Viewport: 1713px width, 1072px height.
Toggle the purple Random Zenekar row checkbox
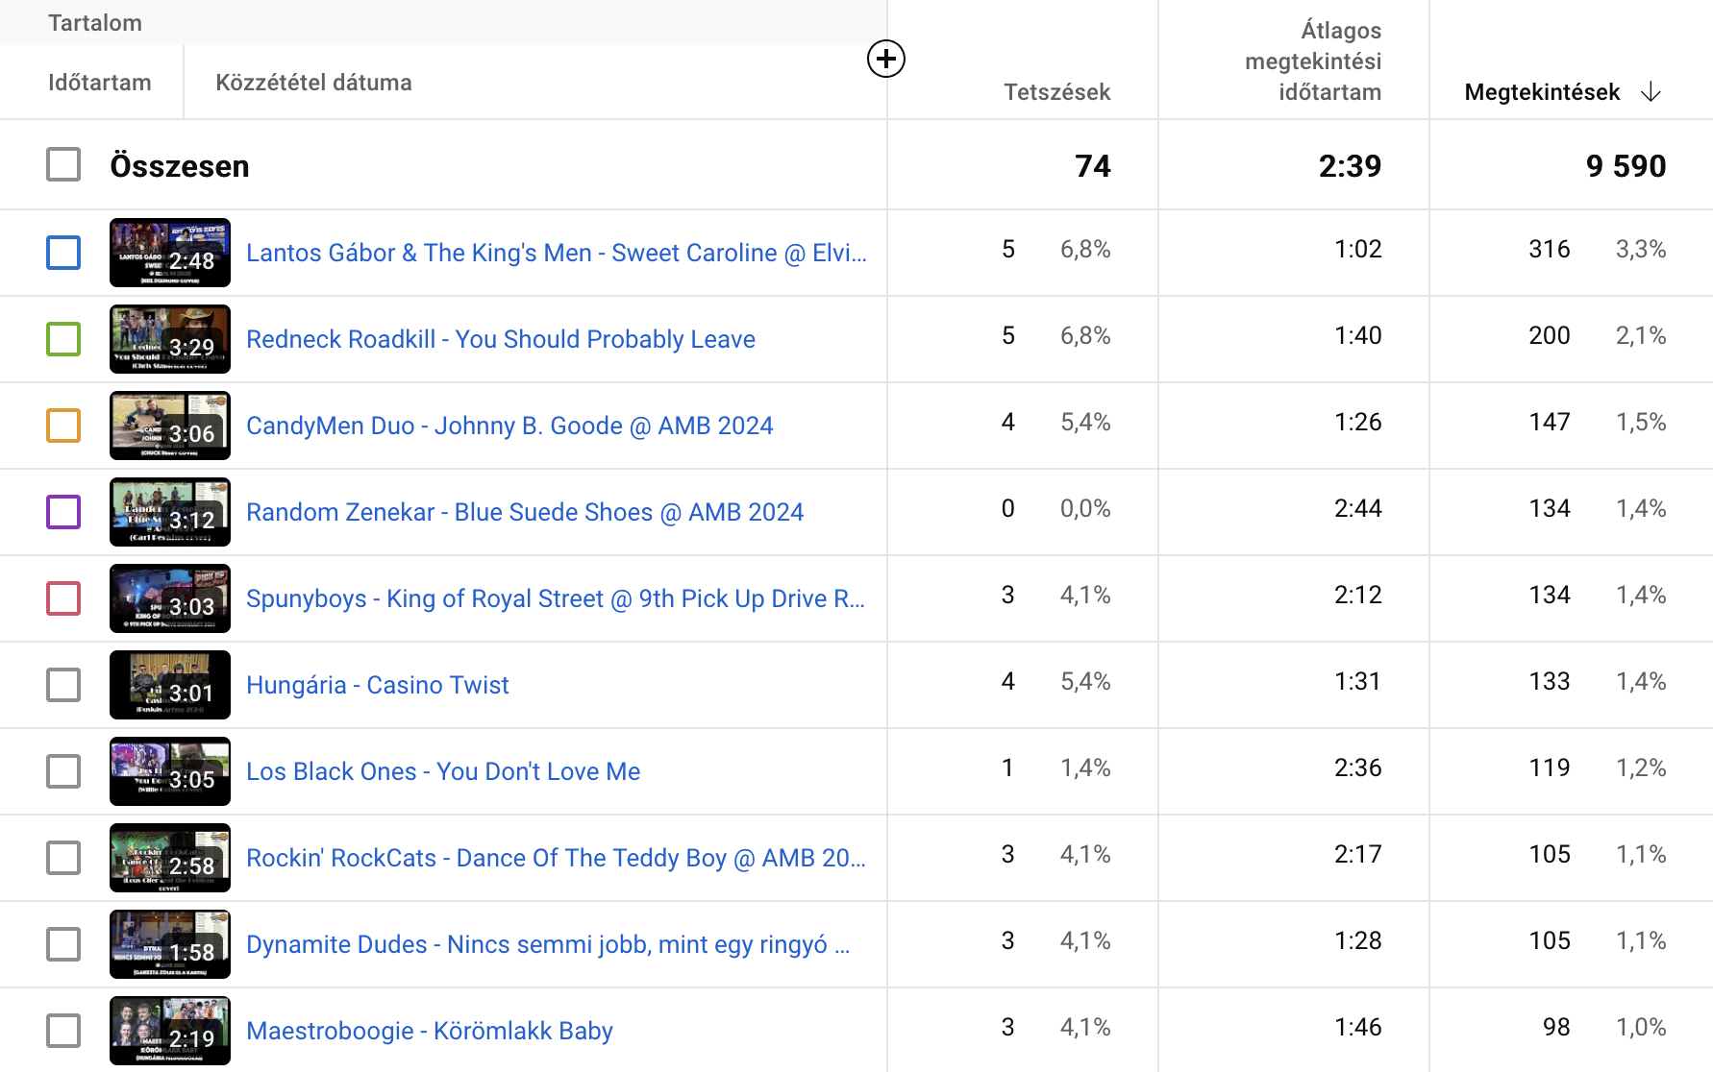point(63,512)
